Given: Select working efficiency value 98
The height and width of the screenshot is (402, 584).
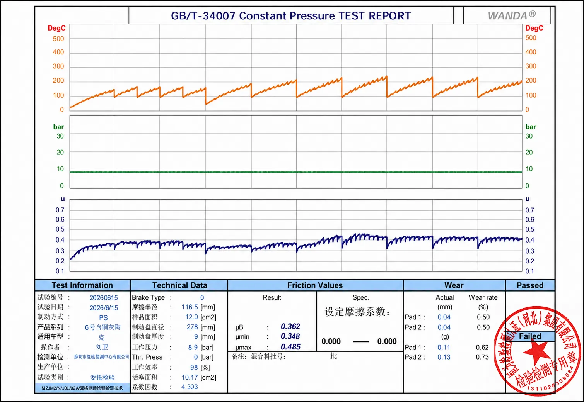Looking at the screenshot, I should pyautogui.click(x=194, y=367).
